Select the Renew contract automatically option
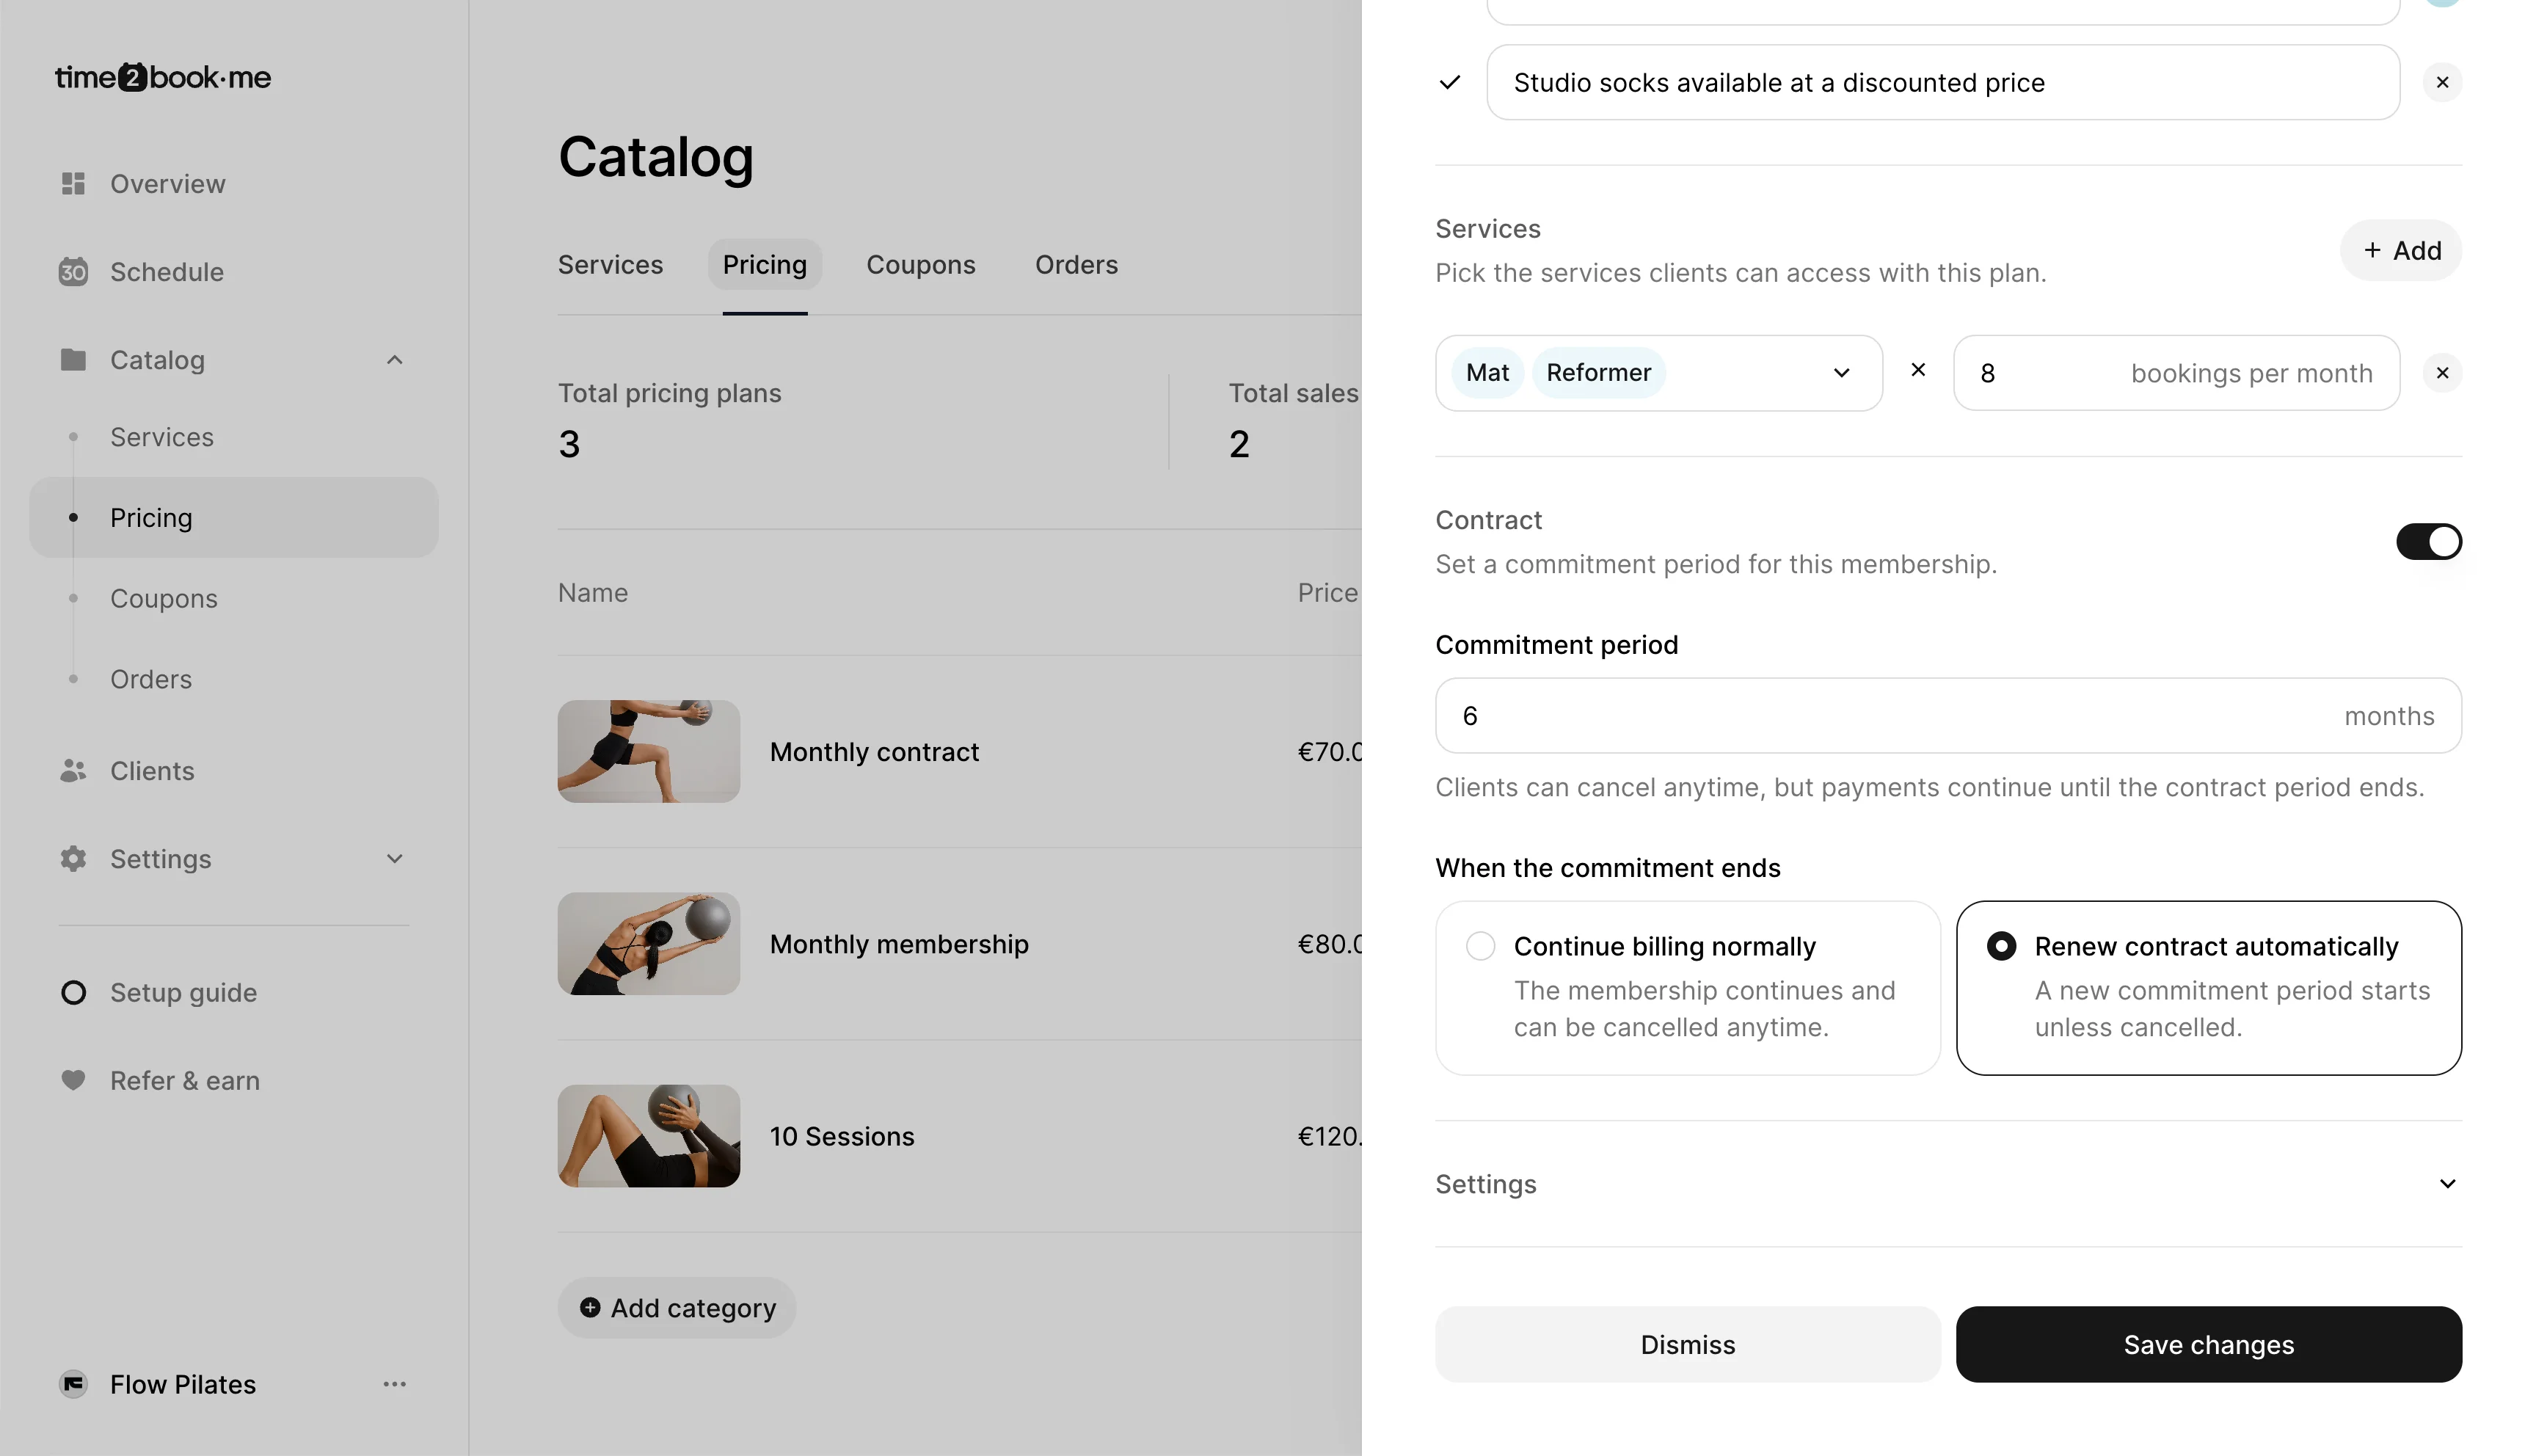 click(2001, 946)
